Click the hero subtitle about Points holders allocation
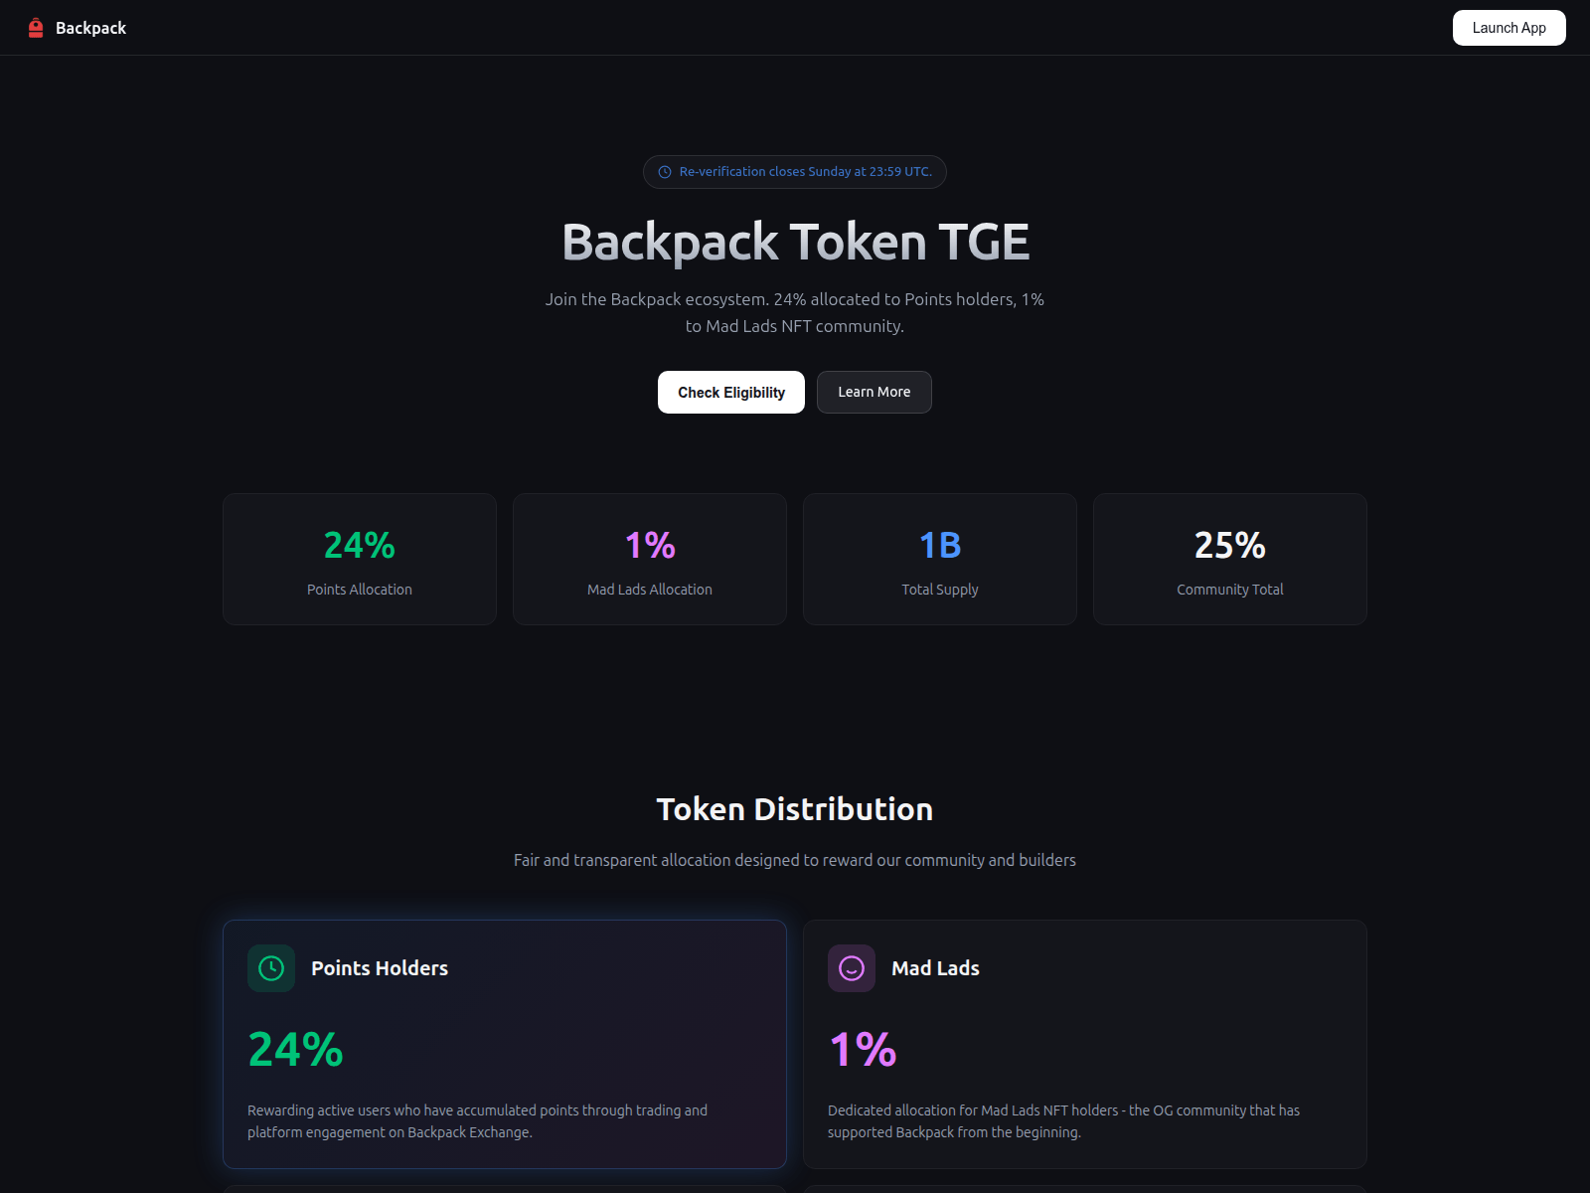Viewport: 1590px width, 1193px height. coord(795,311)
